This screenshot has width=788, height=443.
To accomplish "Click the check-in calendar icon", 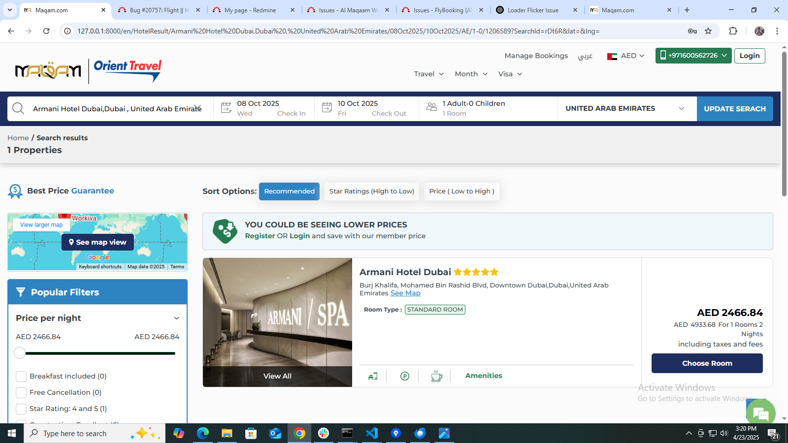I will pyautogui.click(x=226, y=108).
